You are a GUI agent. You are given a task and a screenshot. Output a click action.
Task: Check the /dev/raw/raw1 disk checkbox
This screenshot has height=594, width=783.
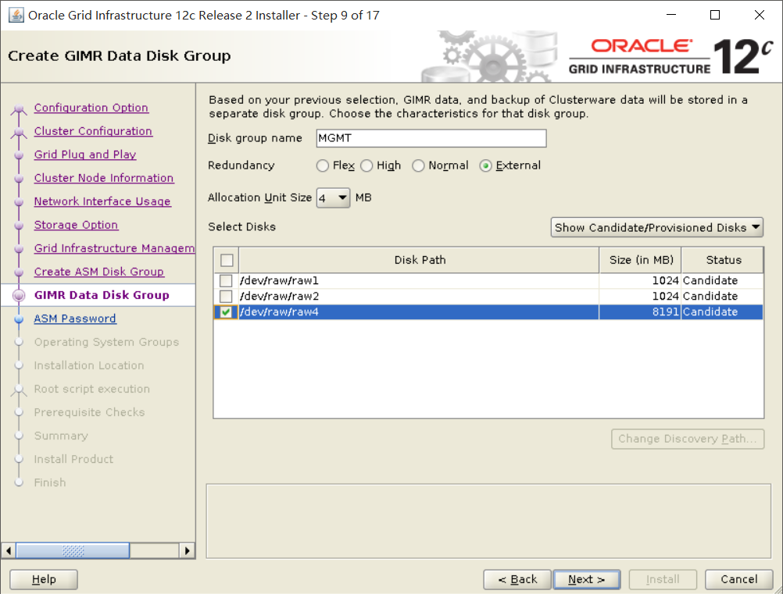coord(225,280)
